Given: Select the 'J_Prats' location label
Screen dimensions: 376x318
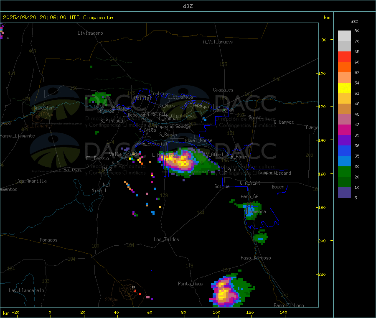Looking at the screenshot, I should tap(231, 170).
